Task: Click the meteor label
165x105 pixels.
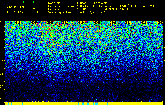Action: click(x=37, y=8)
